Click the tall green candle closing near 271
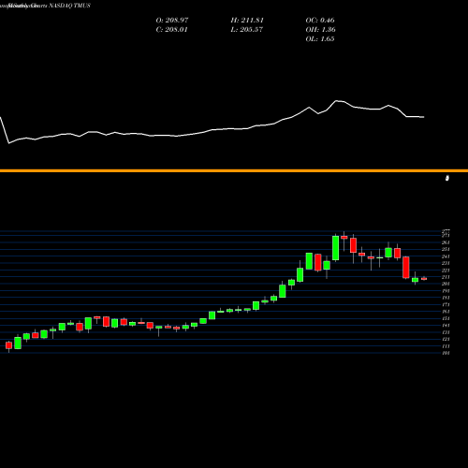Image resolution: width=468 pixels, height=468 pixels. click(x=336, y=248)
